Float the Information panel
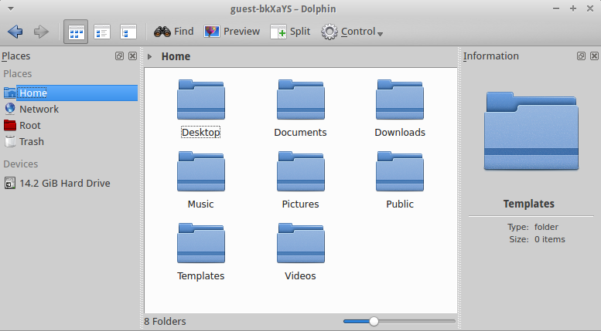601x331 pixels. (x=581, y=56)
